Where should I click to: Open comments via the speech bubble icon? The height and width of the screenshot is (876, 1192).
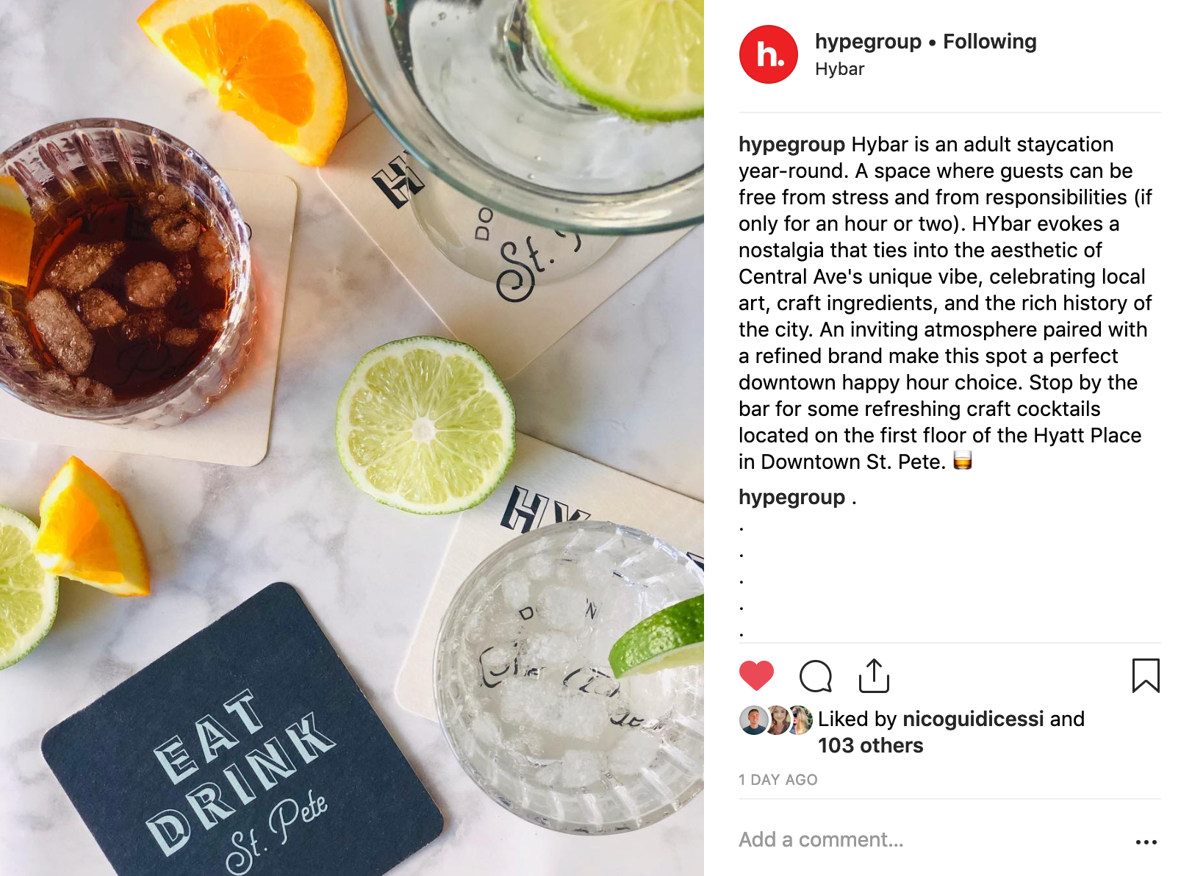816,676
